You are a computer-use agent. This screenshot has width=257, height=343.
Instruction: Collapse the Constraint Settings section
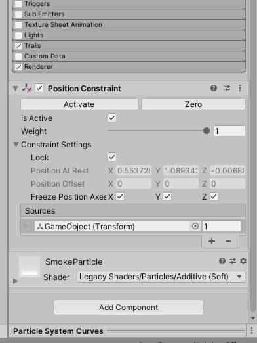coord(16,145)
